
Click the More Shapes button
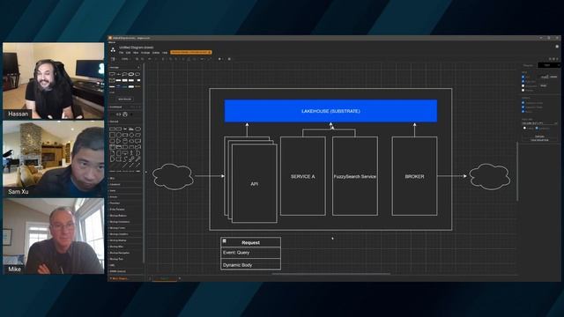point(119,278)
